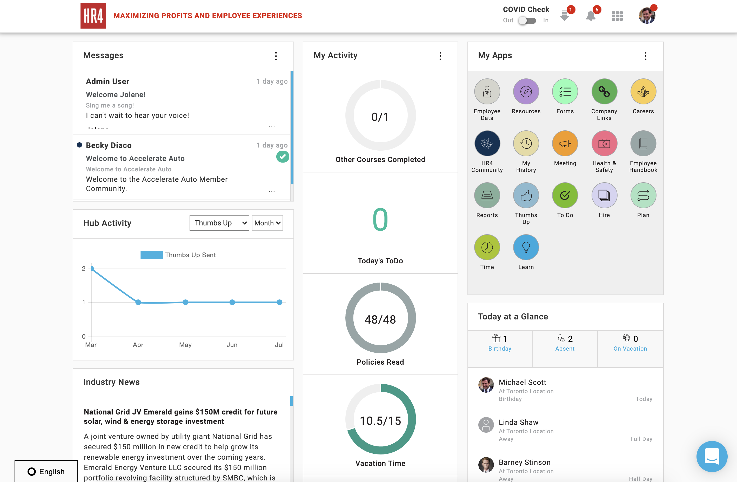Open the notifications bell

[x=590, y=16]
